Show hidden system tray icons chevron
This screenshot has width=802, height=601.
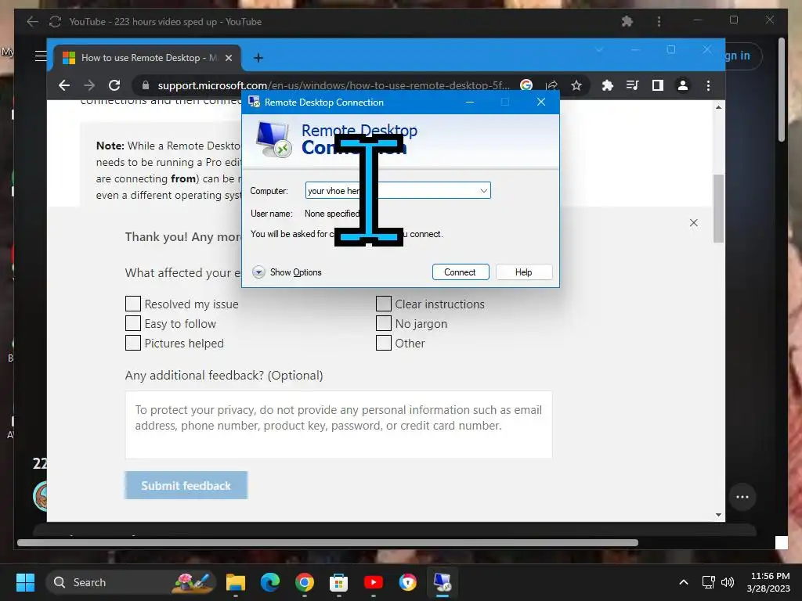tap(683, 582)
